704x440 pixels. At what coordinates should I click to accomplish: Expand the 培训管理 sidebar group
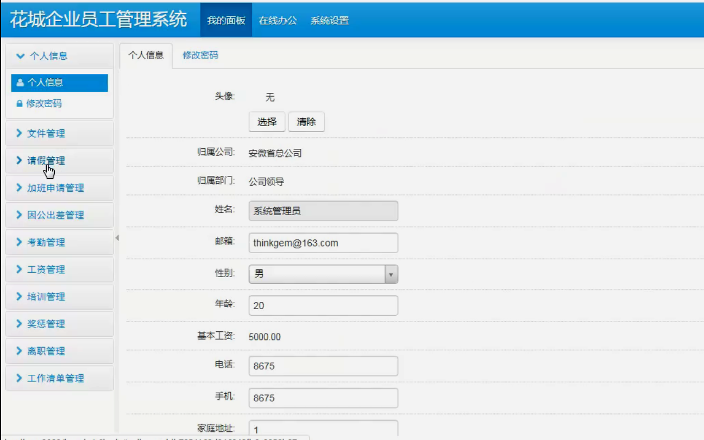click(60, 297)
